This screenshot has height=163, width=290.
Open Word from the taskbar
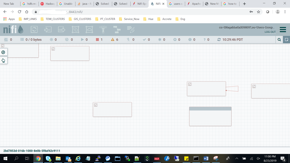tap(206, 159)
